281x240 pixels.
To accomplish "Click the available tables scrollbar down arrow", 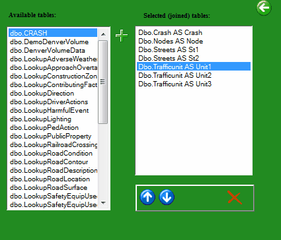I will point(103,203).
